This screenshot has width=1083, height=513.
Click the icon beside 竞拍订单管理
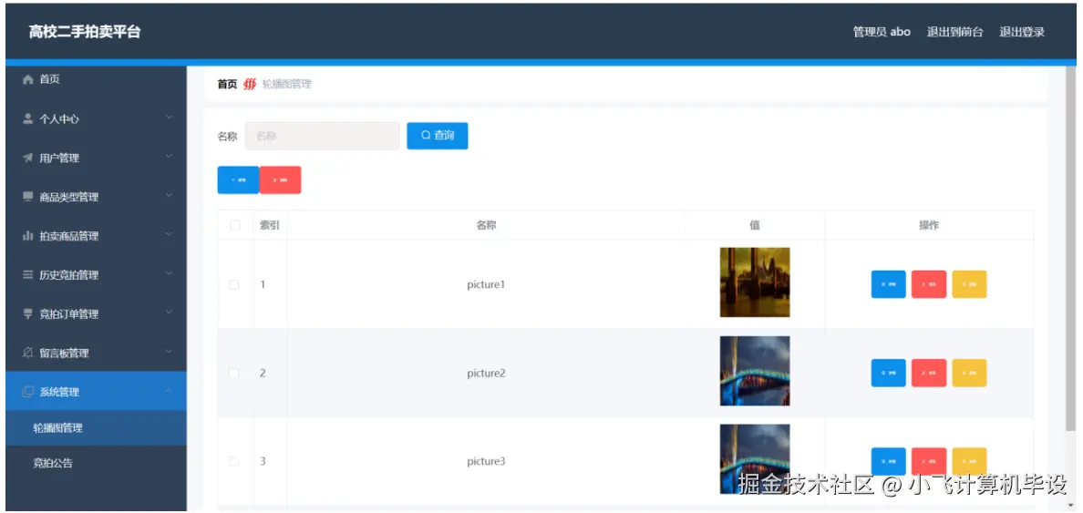(27, 314)
